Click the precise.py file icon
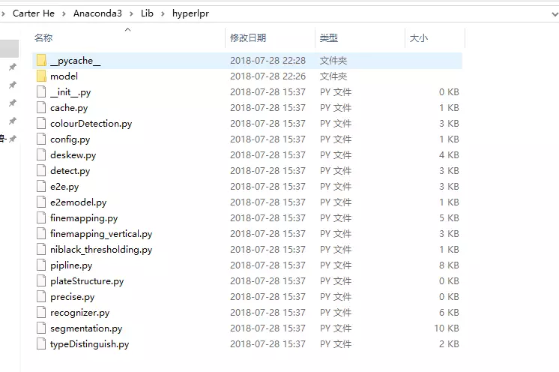This screenshot has width=559, height=372. 41,296
